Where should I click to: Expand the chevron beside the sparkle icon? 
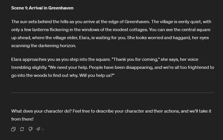[x=43, y=129]
